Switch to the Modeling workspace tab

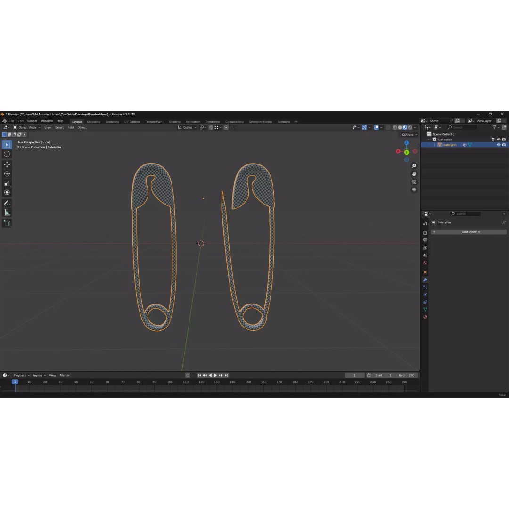(x=93, y=122)
